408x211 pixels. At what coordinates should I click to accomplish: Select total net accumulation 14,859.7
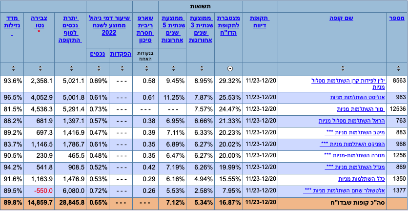pyautogui.click(x=39, y=203)
